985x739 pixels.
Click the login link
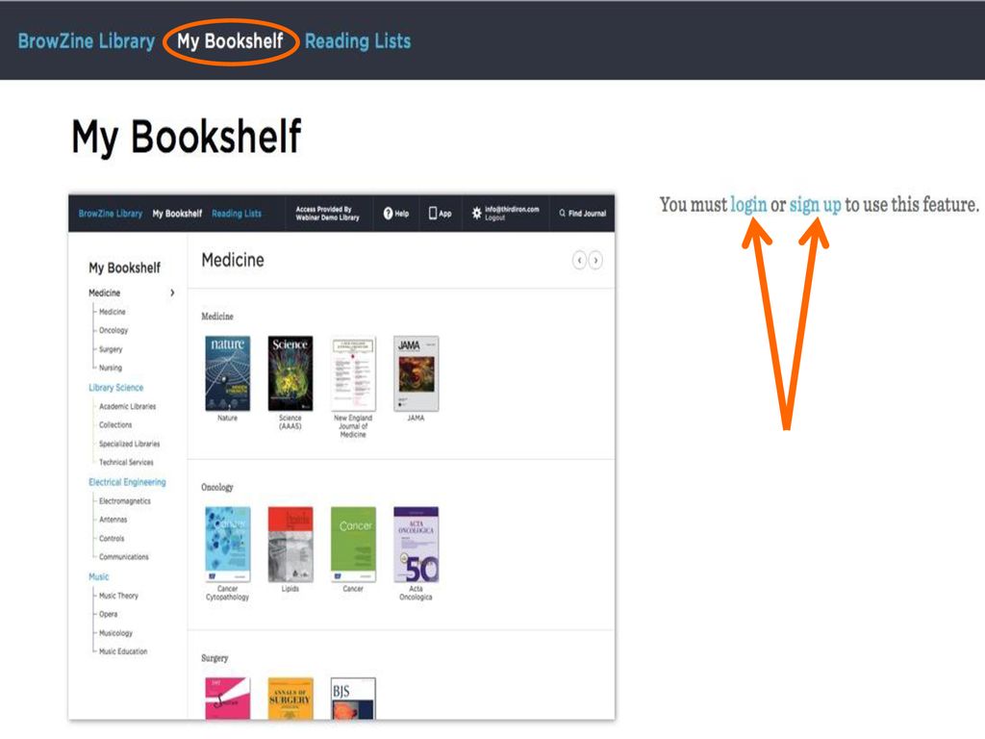click(748, 205)
